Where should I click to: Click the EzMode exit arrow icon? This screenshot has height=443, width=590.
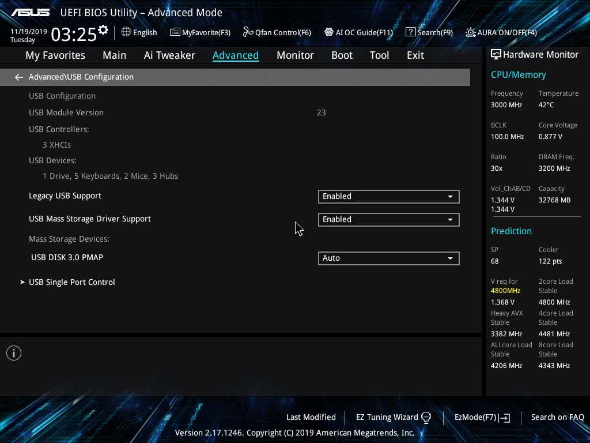[504, 418]
